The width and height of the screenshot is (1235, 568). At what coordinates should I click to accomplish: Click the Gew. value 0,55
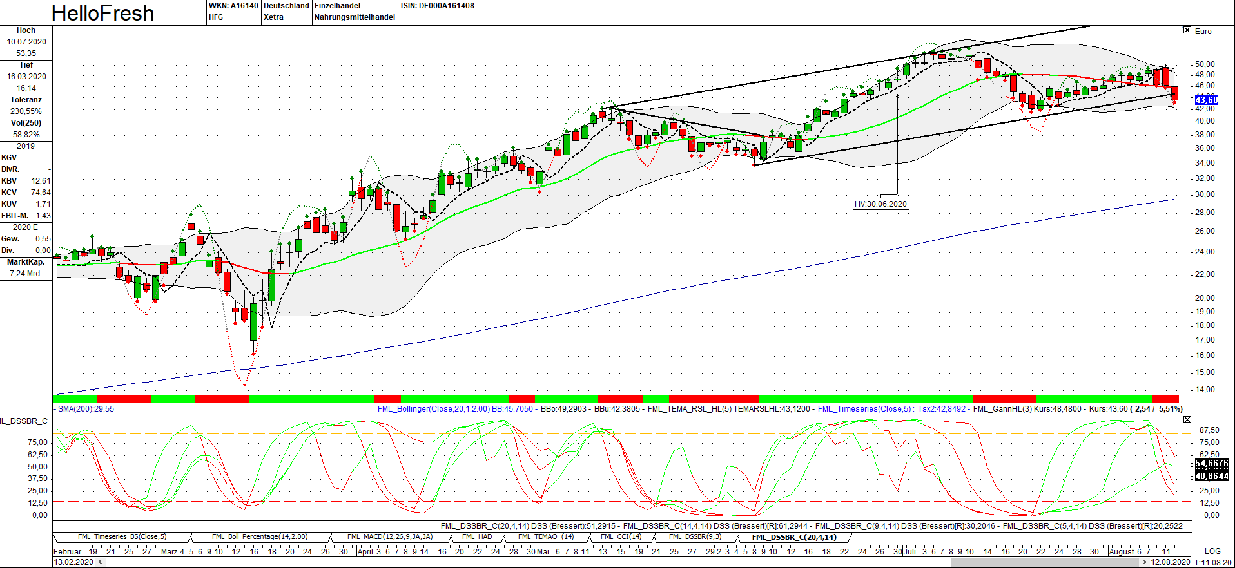[44, 239]
